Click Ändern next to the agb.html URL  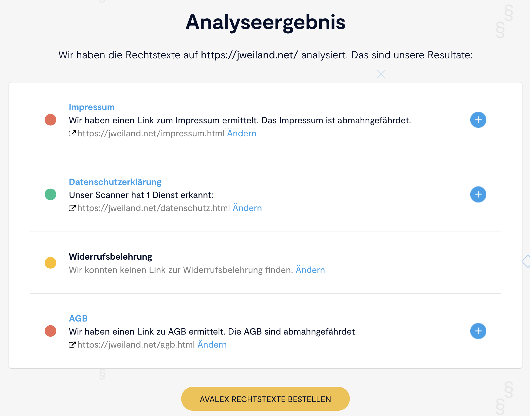click(x=212, y=345)
